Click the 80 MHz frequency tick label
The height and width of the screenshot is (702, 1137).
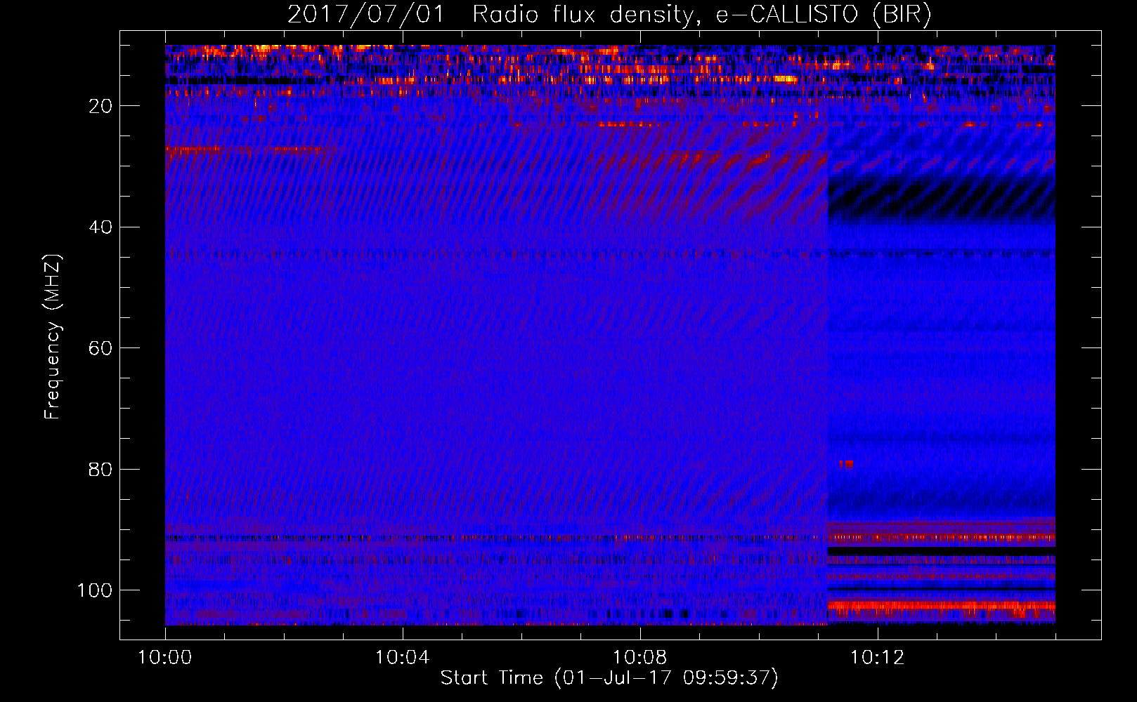pyautogui.click(x=101, y=470)
